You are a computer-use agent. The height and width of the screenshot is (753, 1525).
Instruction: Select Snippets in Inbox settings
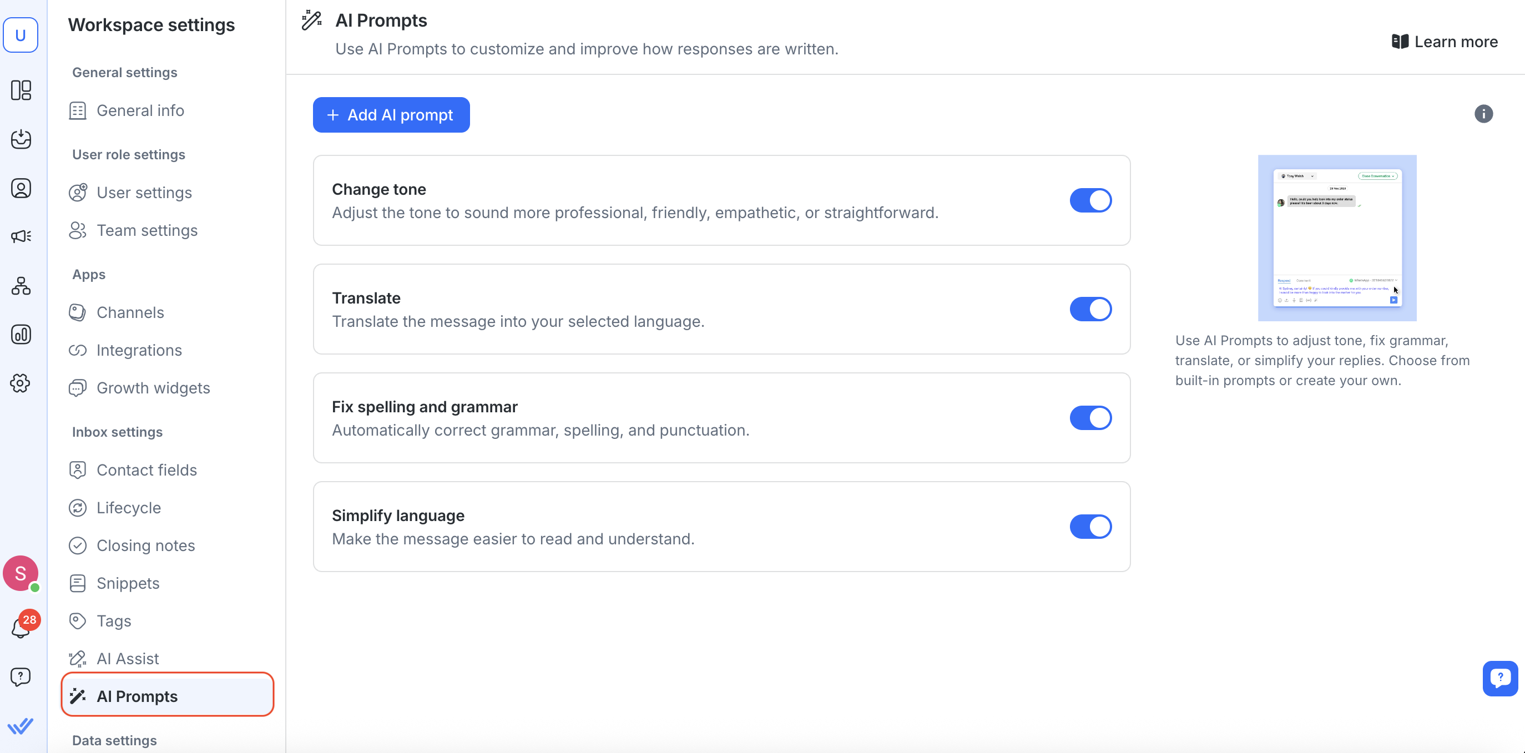click(x=127, y=583)
